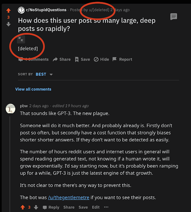
Task: Open pbw's profile avatar
Action: [x=10, y=109]
